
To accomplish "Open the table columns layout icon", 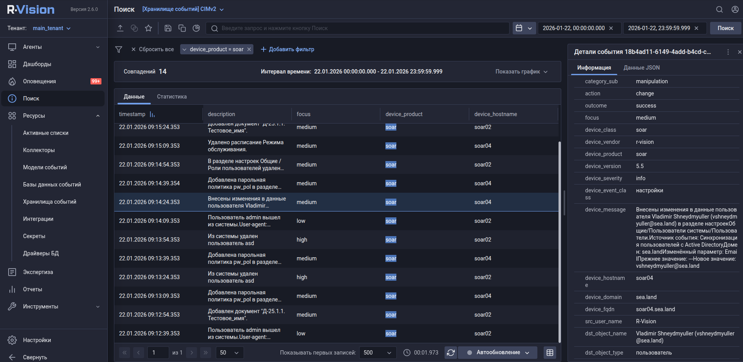I will click(x=550, y=353).
